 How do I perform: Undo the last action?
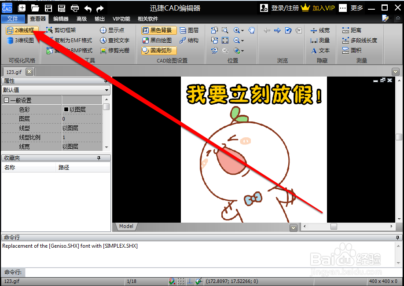click(88, 9)
